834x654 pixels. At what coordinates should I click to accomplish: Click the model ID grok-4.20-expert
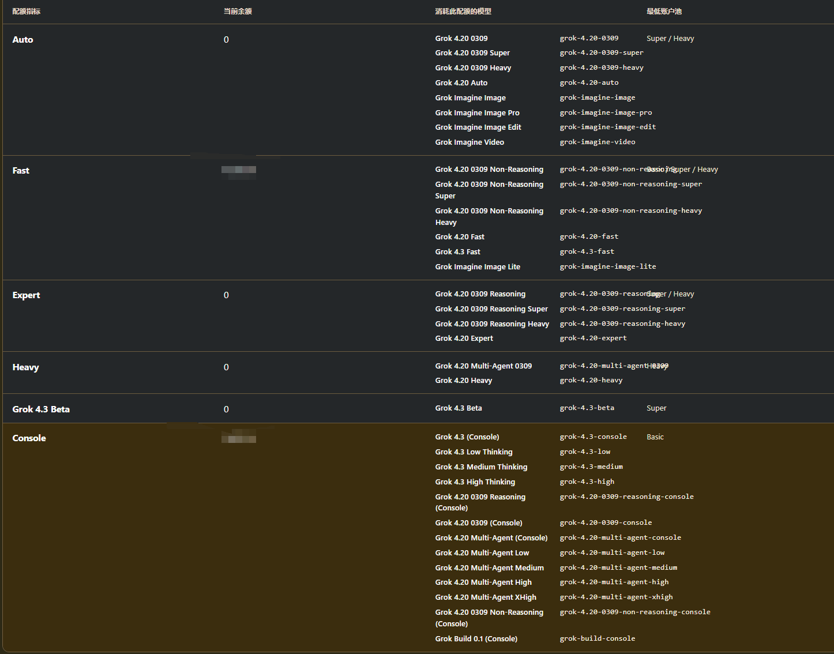[593, 338]
